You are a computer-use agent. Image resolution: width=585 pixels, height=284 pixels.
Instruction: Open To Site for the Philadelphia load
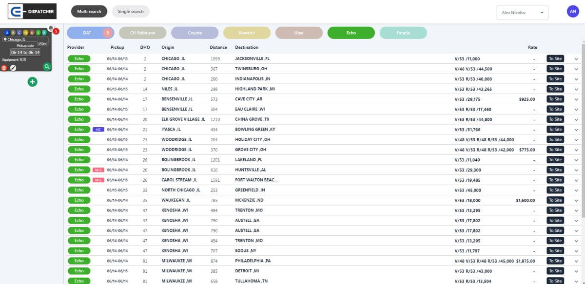555,261
